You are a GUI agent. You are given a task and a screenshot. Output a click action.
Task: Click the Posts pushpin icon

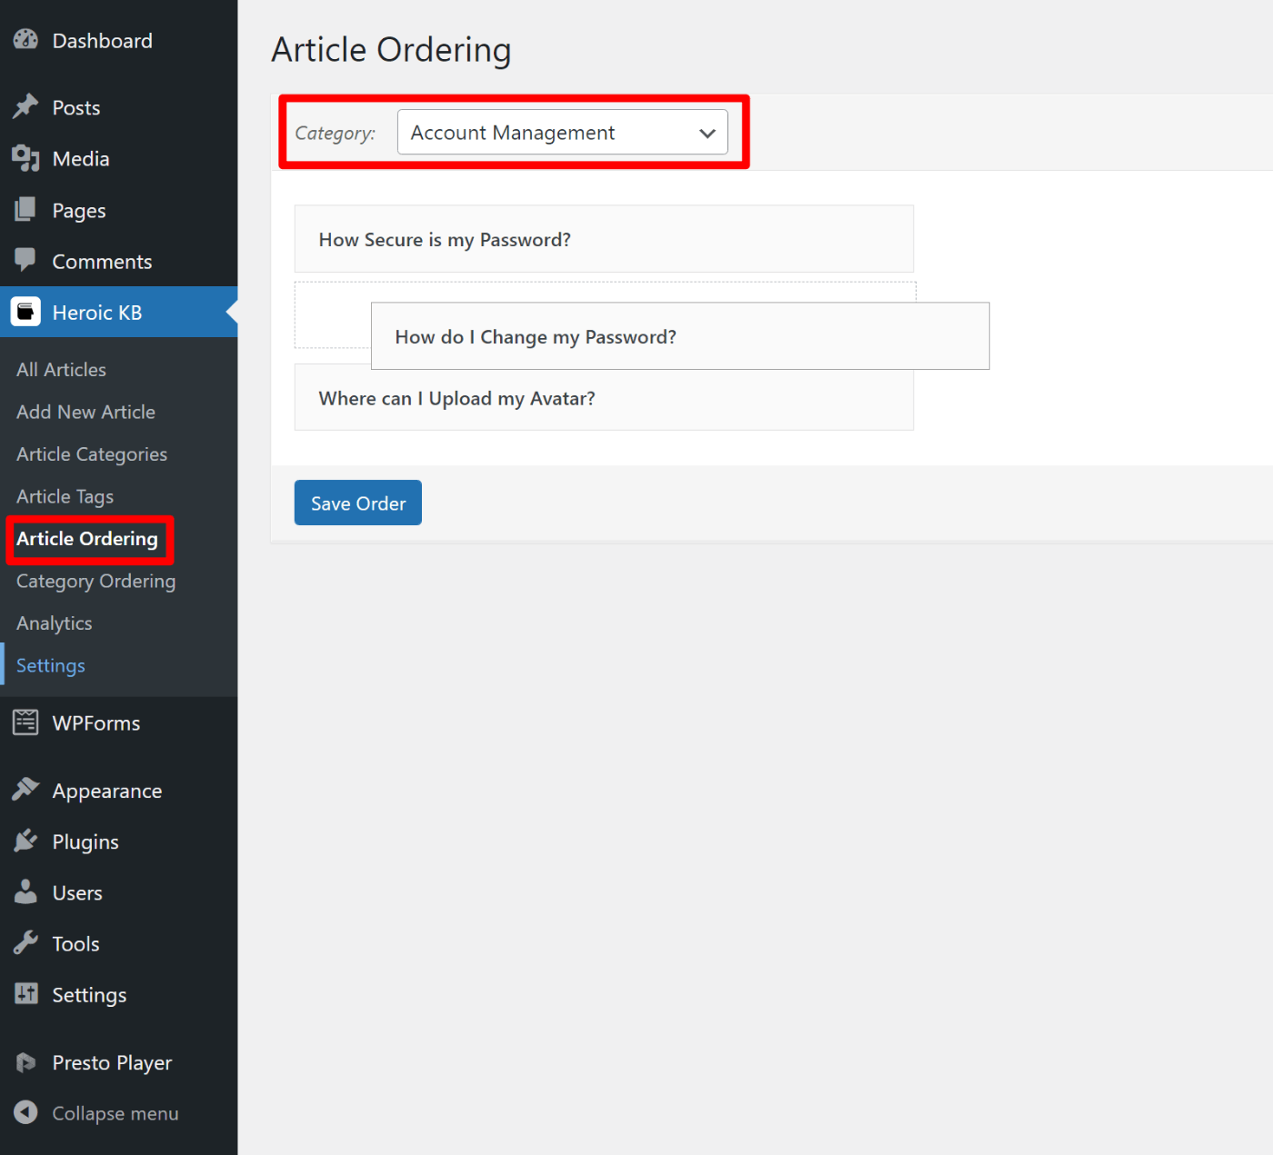point(25,107)
